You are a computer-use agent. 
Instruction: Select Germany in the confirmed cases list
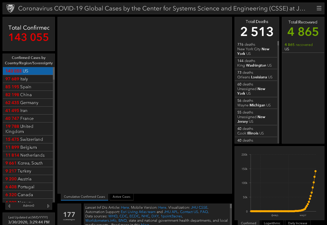(28, 103)
